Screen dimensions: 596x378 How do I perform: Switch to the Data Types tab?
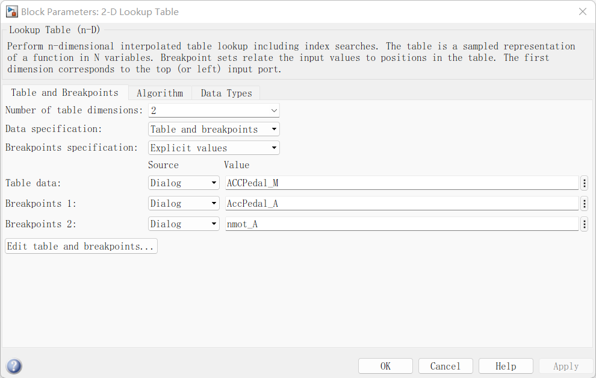pyautogui.click(x=226, y=93)
